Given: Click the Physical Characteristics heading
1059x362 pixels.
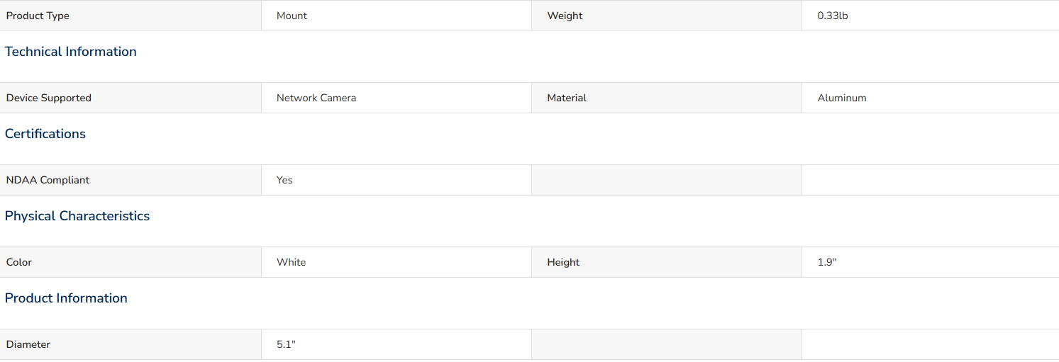Looking at the screenshot, I should (x=77, y=216).
